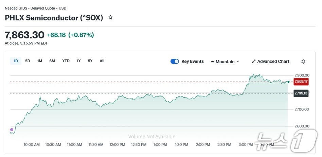Click the 7,795.13 previous close price label
This screenshot has width=322, height=157.
(301, 93)
